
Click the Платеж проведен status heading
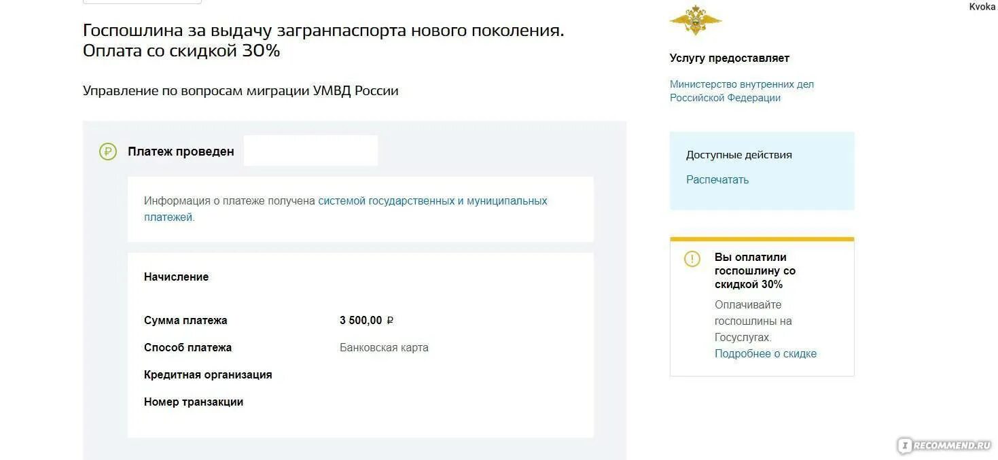click(x=181, y=152)
